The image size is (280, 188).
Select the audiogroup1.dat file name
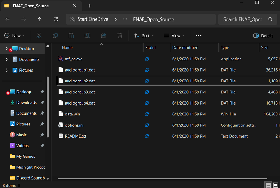pyautogui.click(x=80, y=70)
